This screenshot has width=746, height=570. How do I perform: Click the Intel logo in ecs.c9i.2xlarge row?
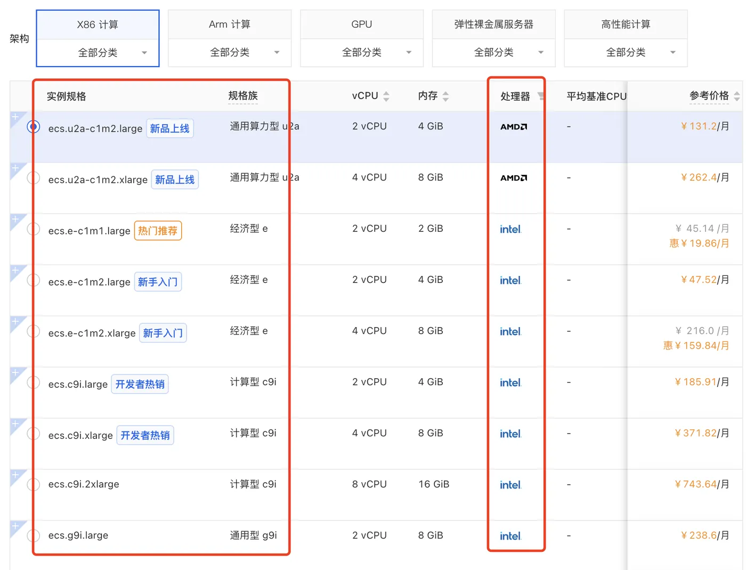(x=510, y=485)
